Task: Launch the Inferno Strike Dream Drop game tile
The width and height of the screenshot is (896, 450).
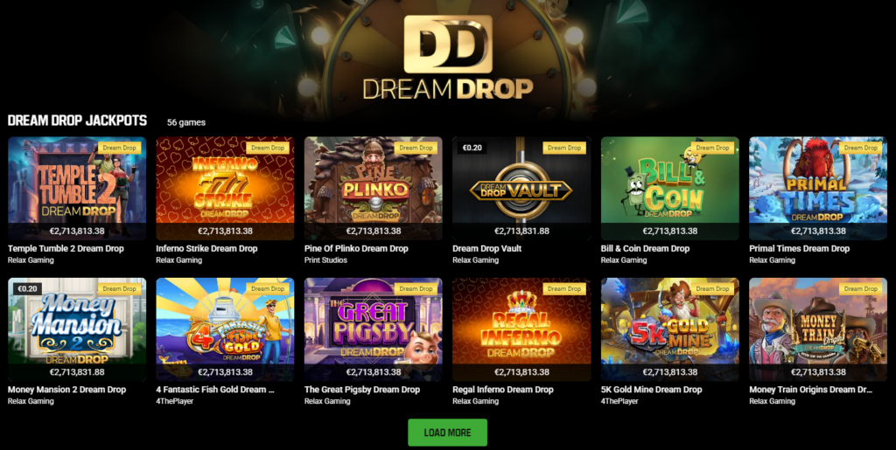Action: point(225,188)
